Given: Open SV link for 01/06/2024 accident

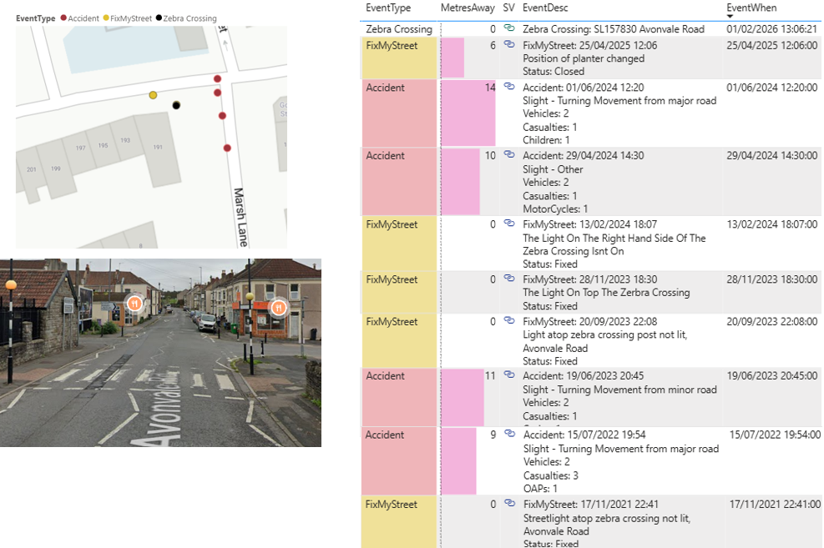Looking at the screenshot, I should pyautogui.click(x=509, y=88).
